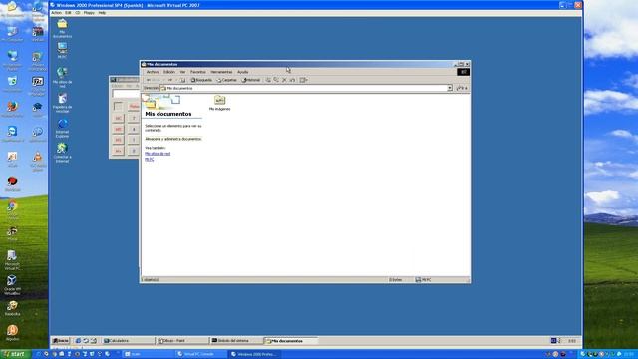
Task: Open the Archivo menu
Action: (x=153, y=72)
